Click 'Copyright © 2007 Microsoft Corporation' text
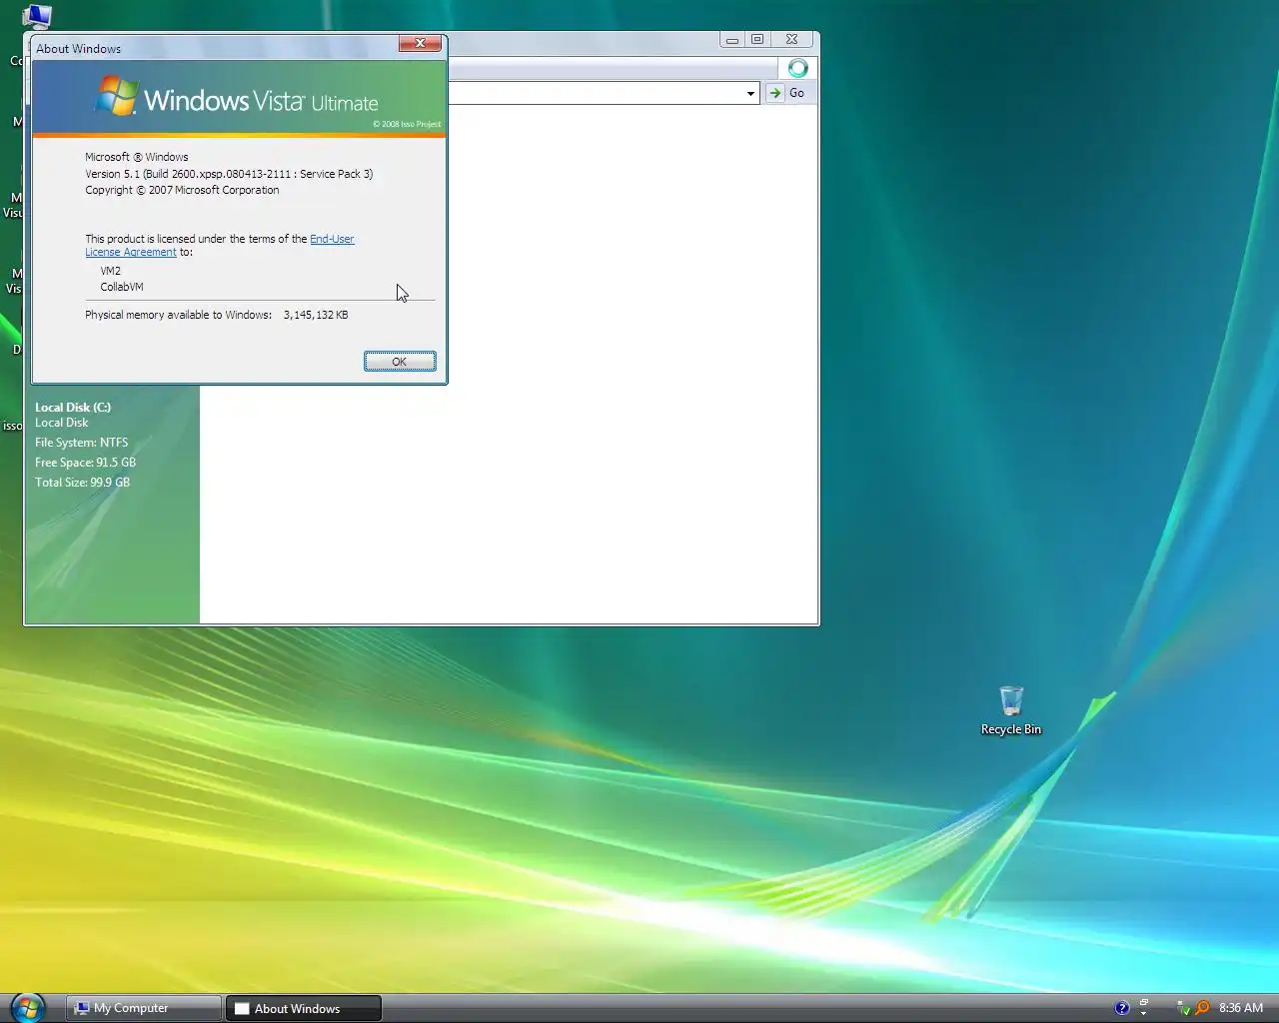 182,190
